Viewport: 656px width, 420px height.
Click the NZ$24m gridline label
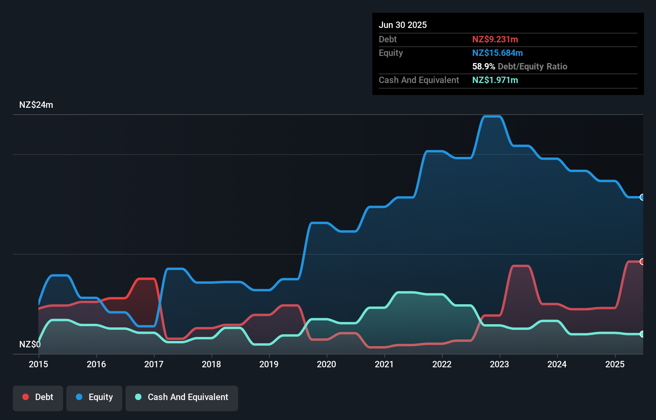pyautogui.click(x=36, y=105)
